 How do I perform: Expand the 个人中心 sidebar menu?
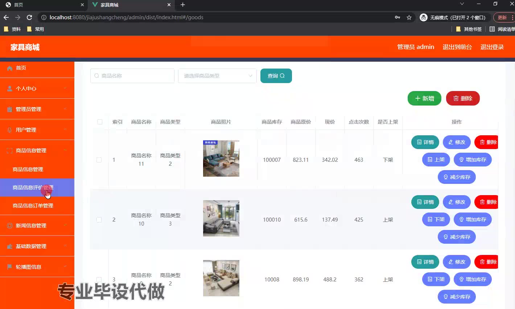click(37, 88)
